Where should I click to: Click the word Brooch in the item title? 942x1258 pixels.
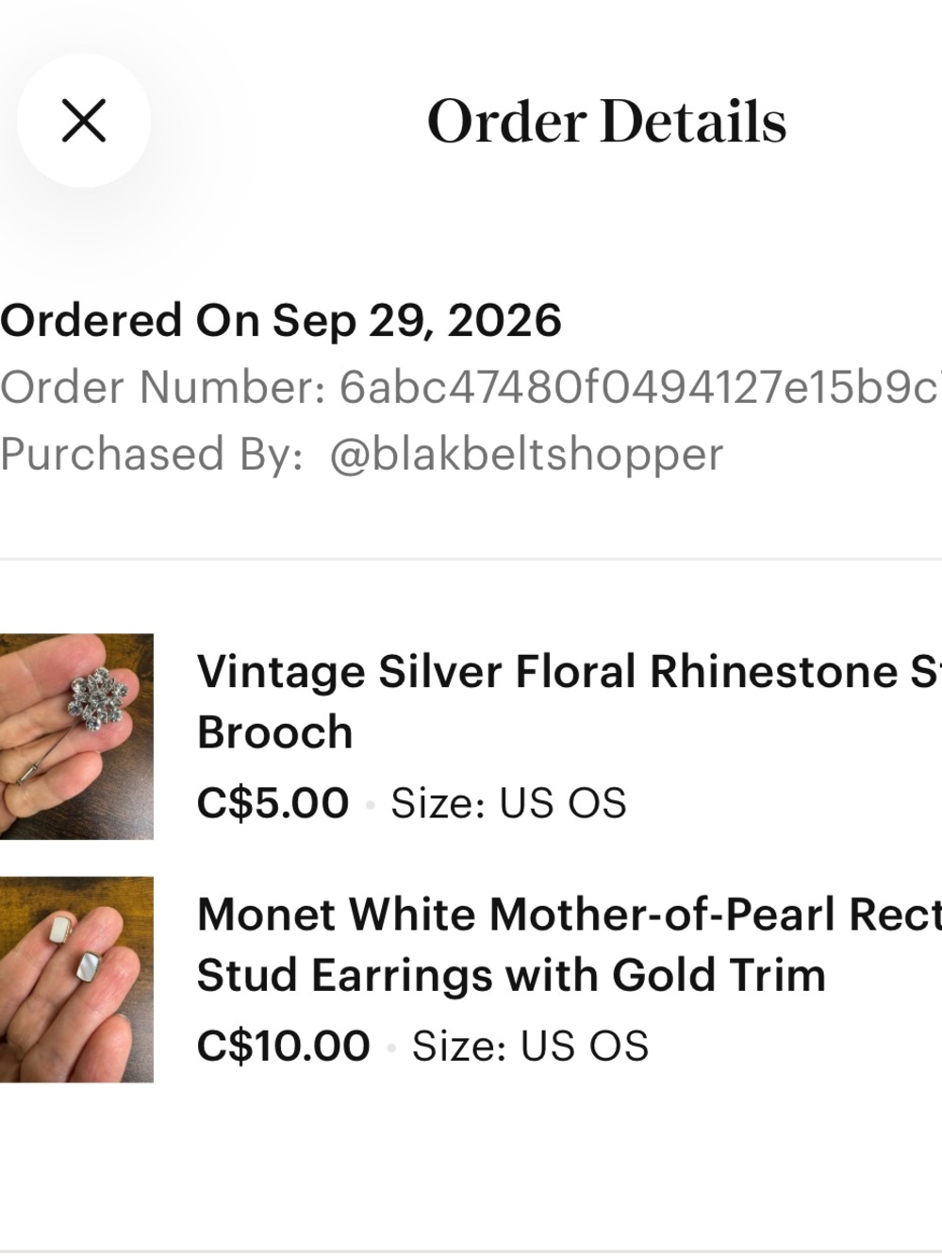[275, 733]
